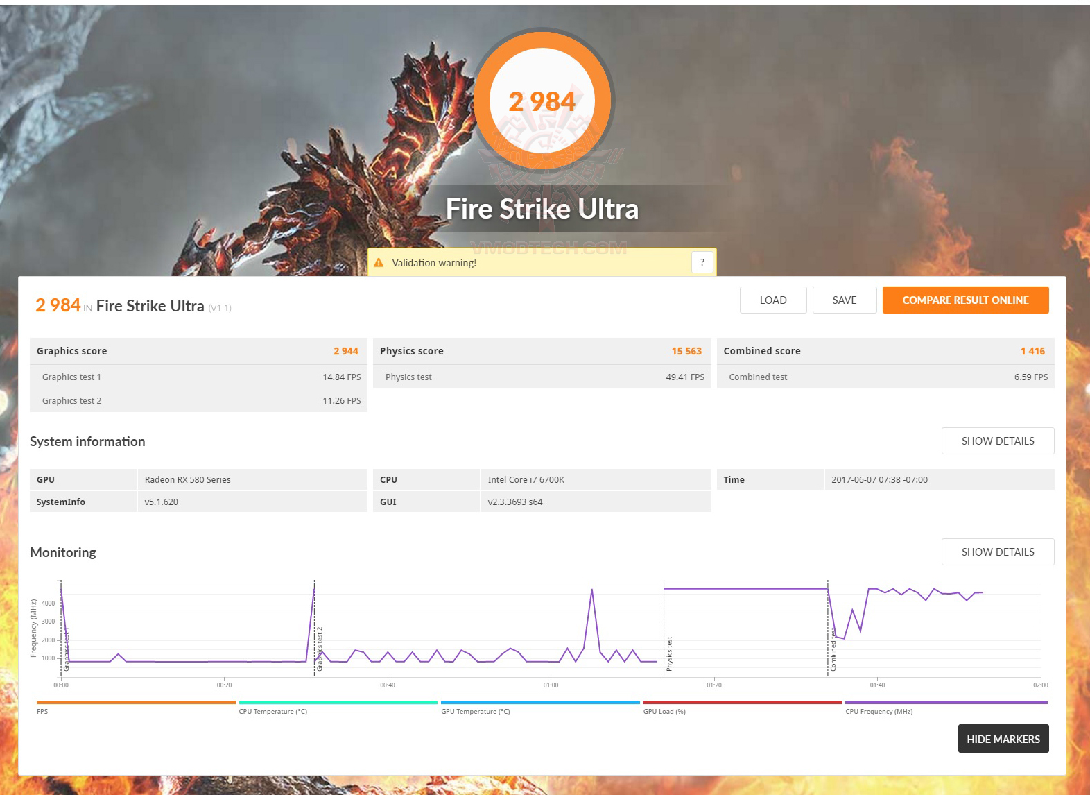Toggle the GPU Load legend bar
Screen dimensions: 1090x795
(x=743, y=703)
